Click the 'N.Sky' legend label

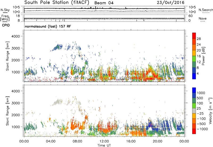coord(5,10)
